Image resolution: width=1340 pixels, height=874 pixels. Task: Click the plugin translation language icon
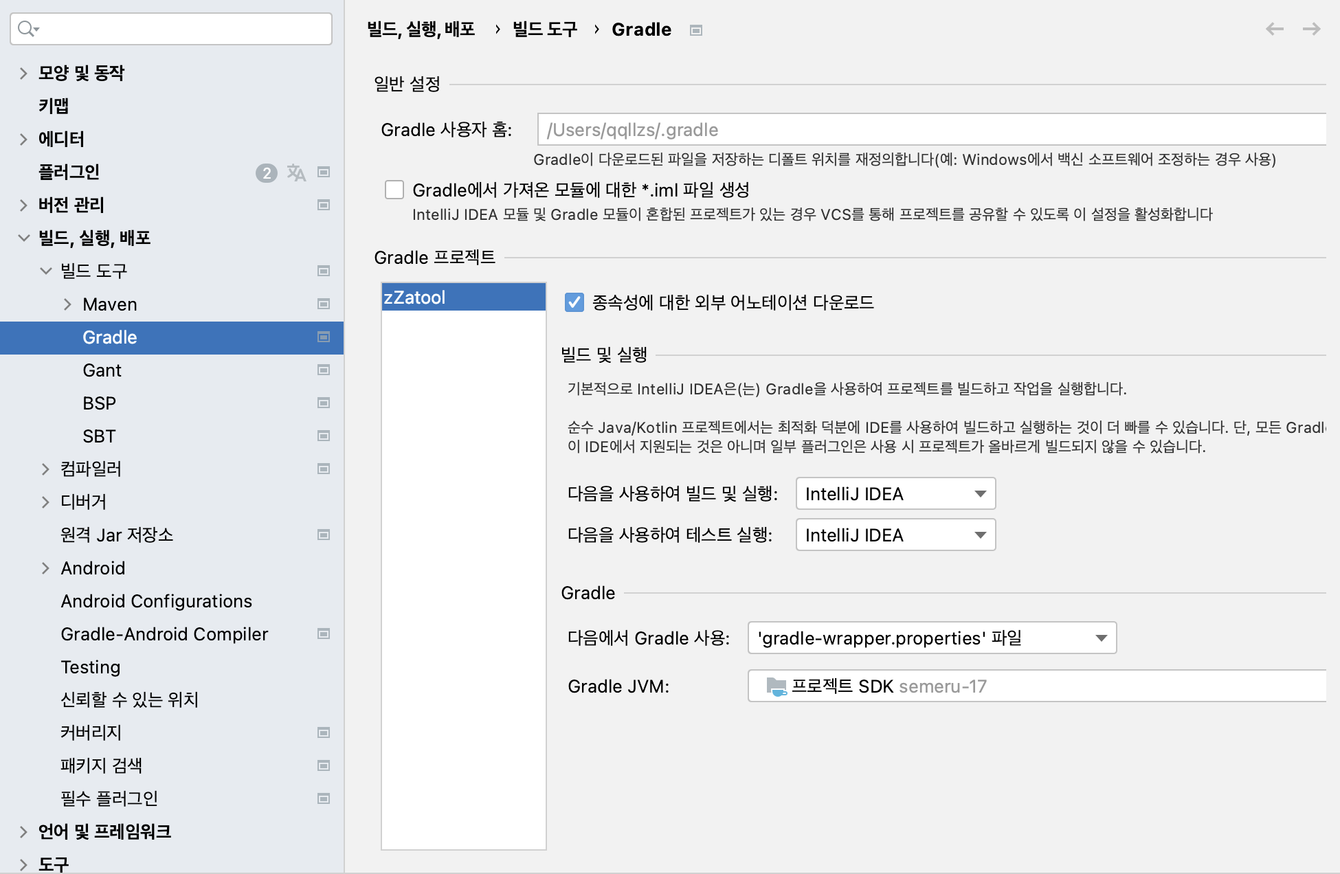tap(296, 172)
